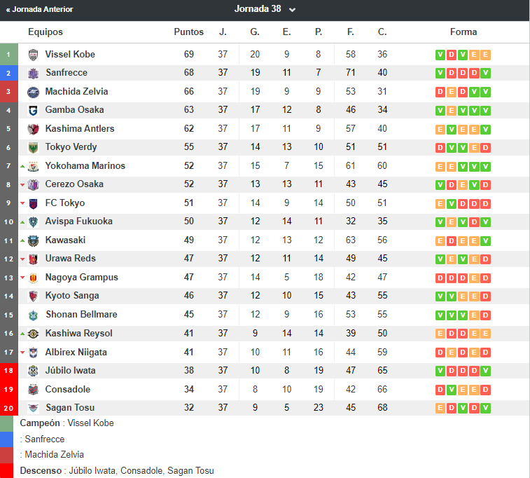Click Vissel Kobe's first green V form badge
Image resolution: width=530 pixels, height=478 pixels.
point(440,55)
